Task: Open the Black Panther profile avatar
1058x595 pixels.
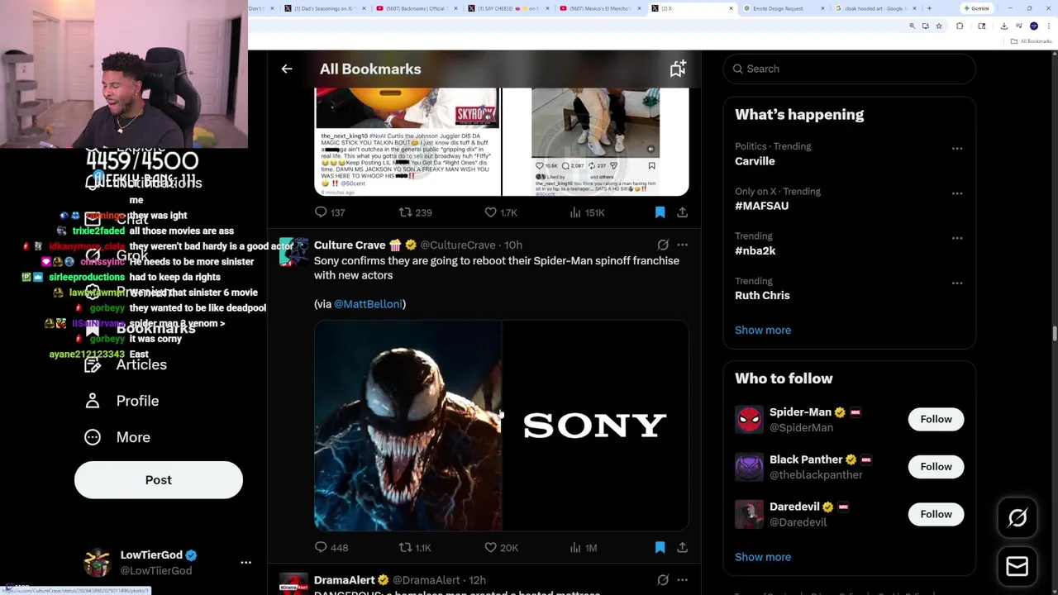Action: 749,467
